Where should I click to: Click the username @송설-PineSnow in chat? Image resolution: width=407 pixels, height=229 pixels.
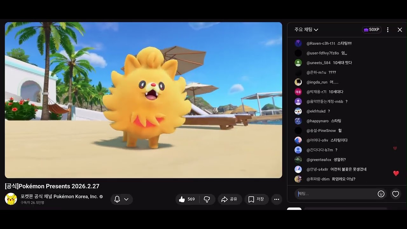(x=321, y=131)
